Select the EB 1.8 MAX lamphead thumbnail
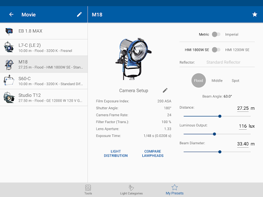 point(9,31)
